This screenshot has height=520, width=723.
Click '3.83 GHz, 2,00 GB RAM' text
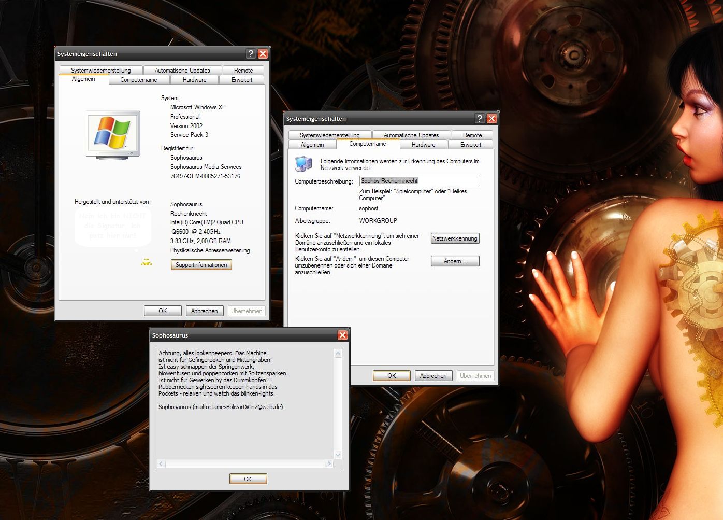(200, 241)
